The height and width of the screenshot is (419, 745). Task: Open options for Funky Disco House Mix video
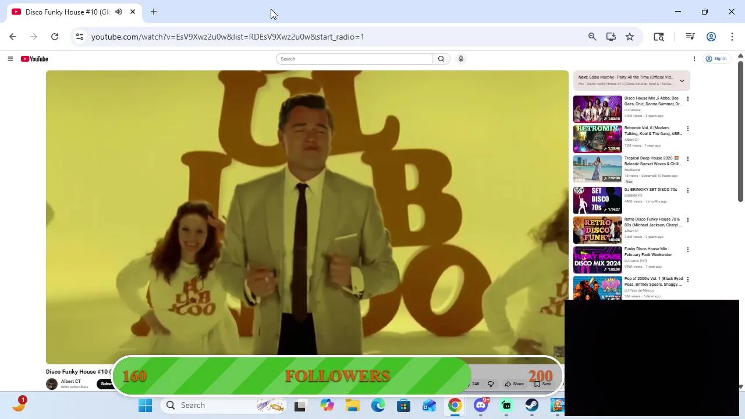pyautogui.click(x=688, y=250)
